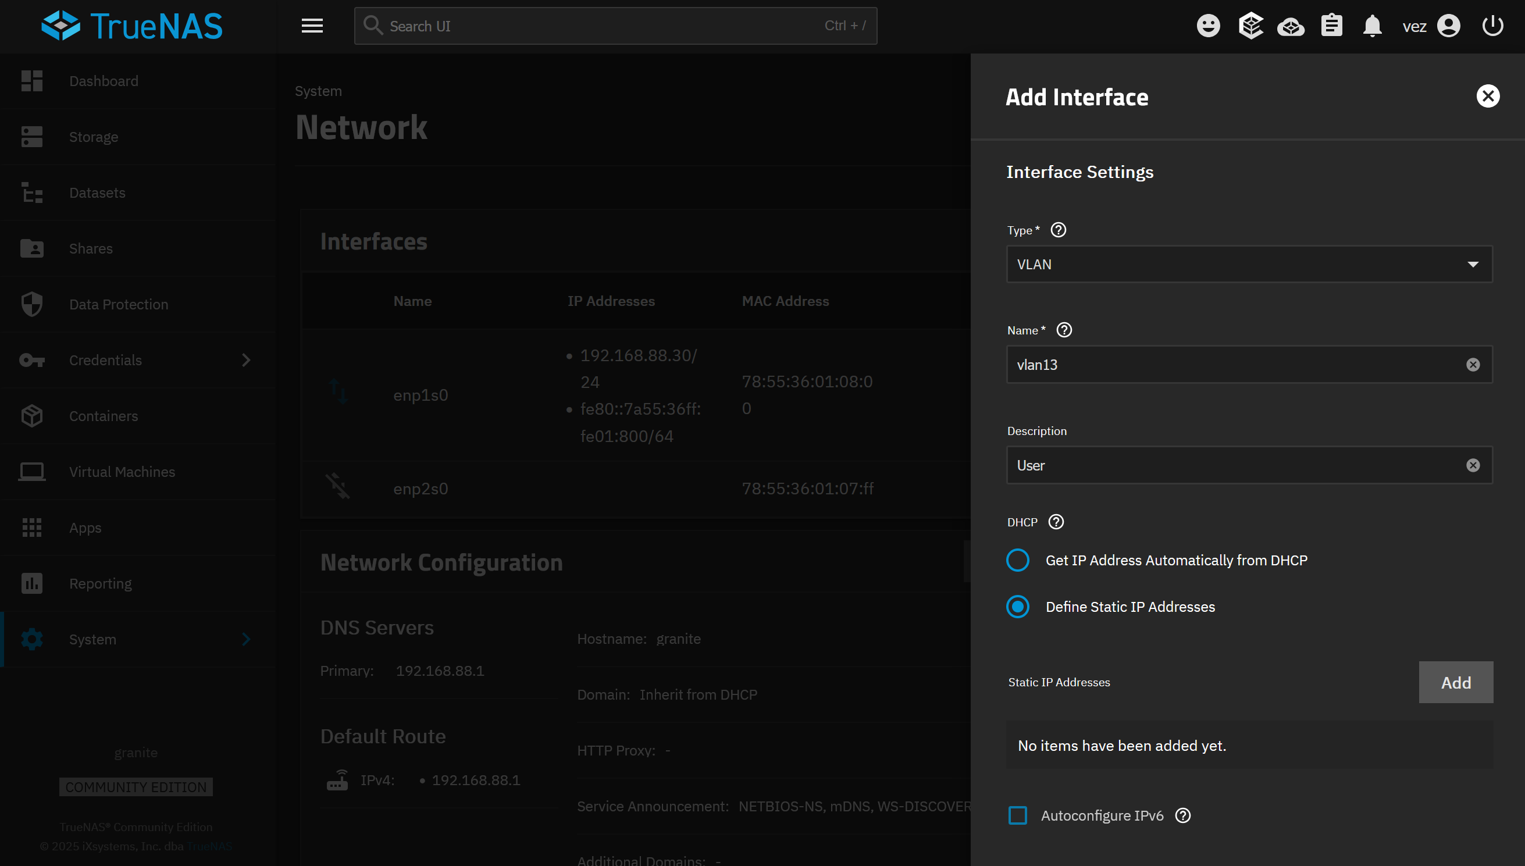Expand the Credentials menu chevron

point(246,361)
